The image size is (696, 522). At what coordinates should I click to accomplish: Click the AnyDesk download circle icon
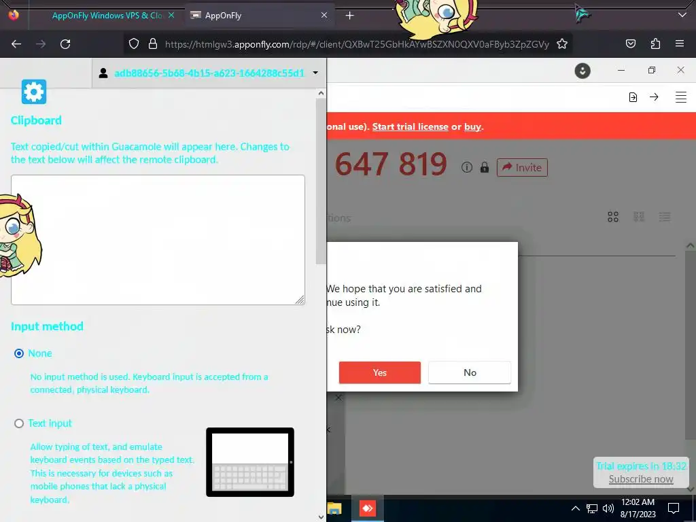pyautogui.click(x=582, y=71)
